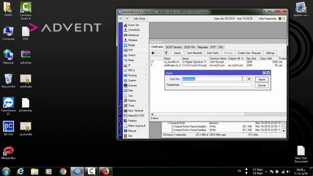Switch to the SCEP RA tab
Screen dimensions: 313x176
(189, 47)
